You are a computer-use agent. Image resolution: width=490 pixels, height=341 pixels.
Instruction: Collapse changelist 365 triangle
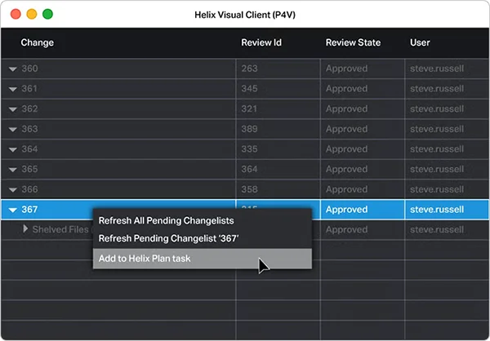click(x=13, y=170)
